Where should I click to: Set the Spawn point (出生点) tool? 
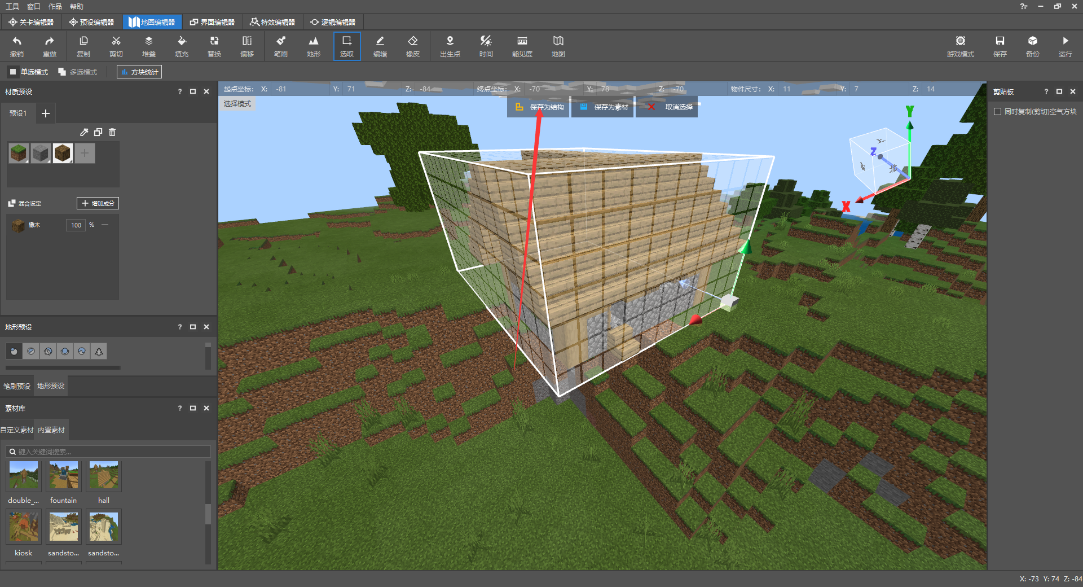tap(450, 46)
